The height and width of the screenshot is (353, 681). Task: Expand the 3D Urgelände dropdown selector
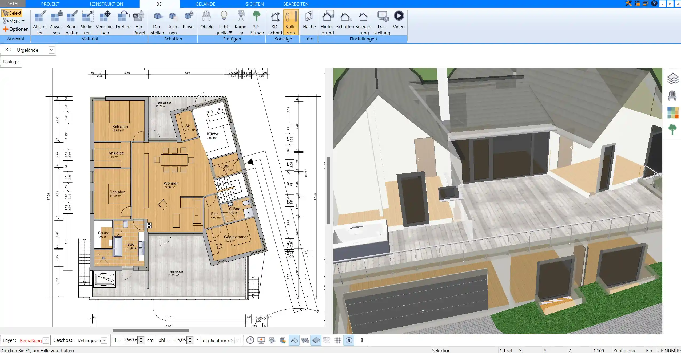pos(51,50)
